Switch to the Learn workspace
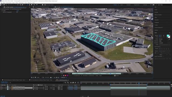The height and width of the screenshot is (97, 172). (x=122, y=5)
